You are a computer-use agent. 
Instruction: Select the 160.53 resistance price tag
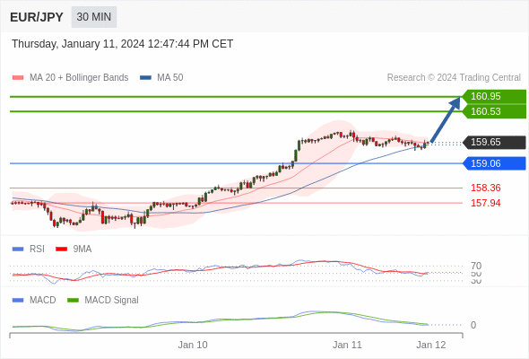pos(494,111)
